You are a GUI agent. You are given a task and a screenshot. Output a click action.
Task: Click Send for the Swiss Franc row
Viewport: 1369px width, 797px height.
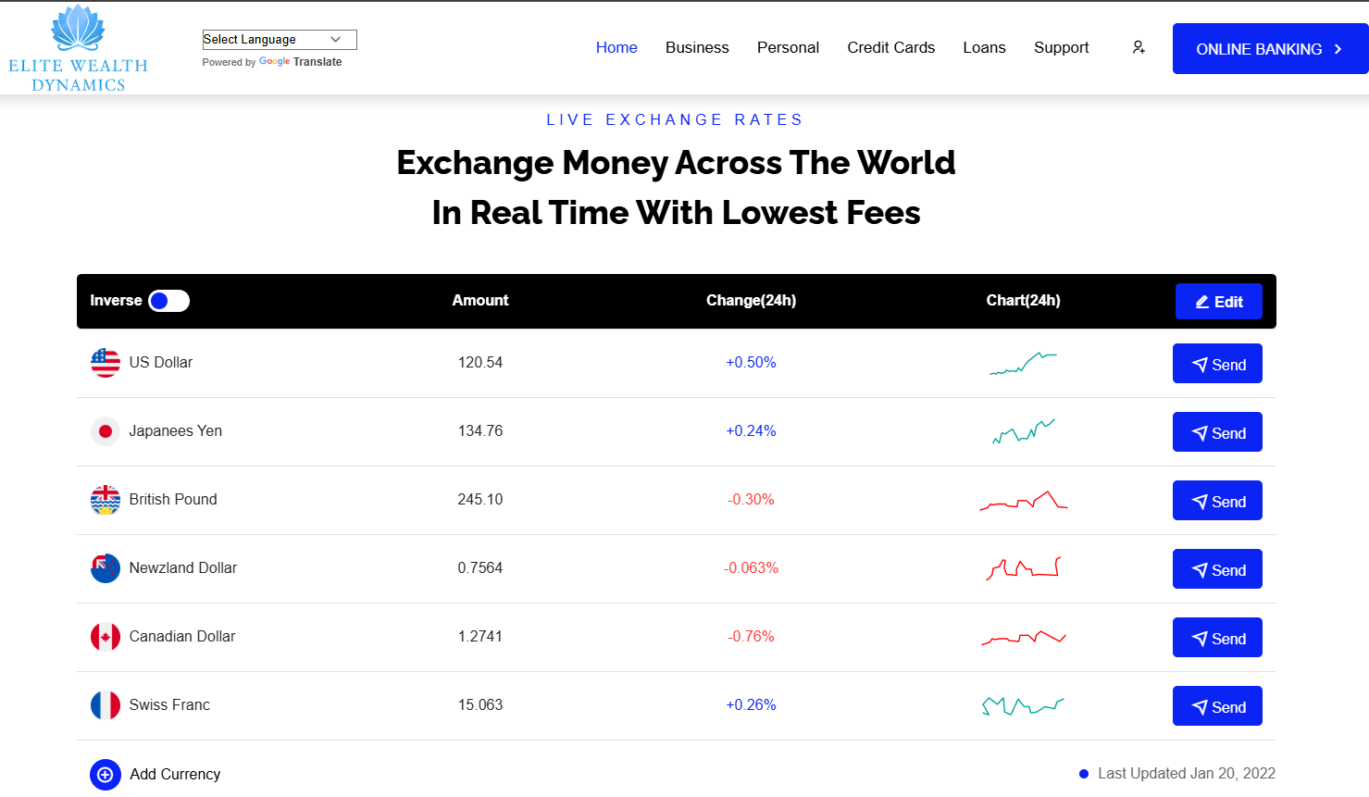[x=1217, y=706]
